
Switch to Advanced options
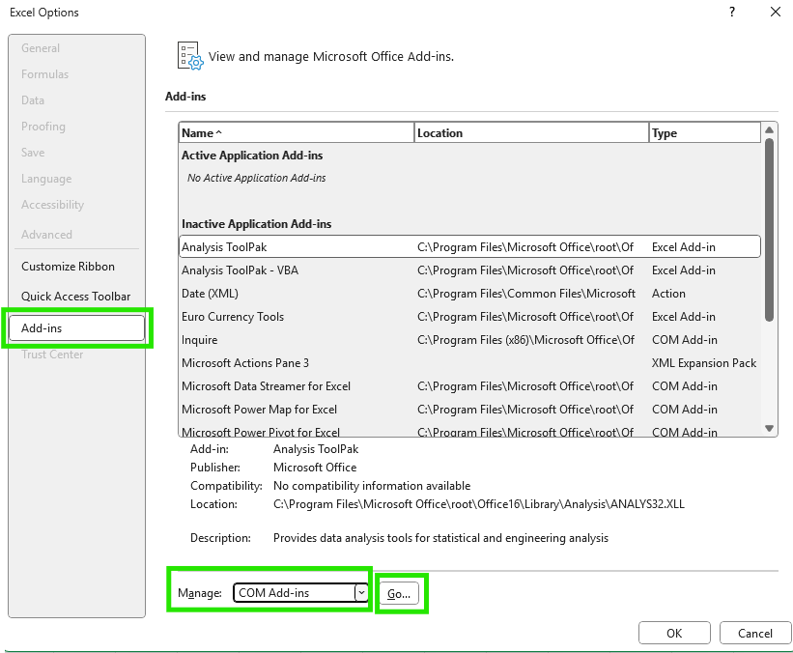click(x=46, y=235)
